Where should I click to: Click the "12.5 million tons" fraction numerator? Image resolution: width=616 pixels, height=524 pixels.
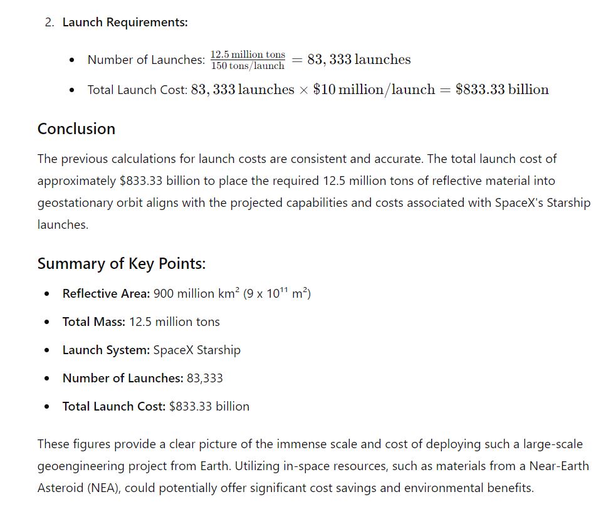(248, 55)
